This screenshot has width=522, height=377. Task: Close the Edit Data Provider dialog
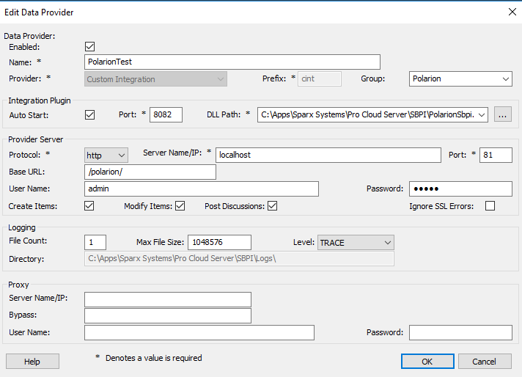coord(512,12)
